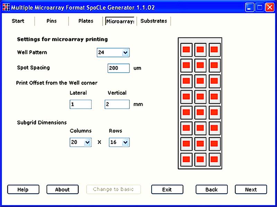Viewport: 277px width, 207px height.
Task: Click the Exit button
Action: tap(167, 189)
